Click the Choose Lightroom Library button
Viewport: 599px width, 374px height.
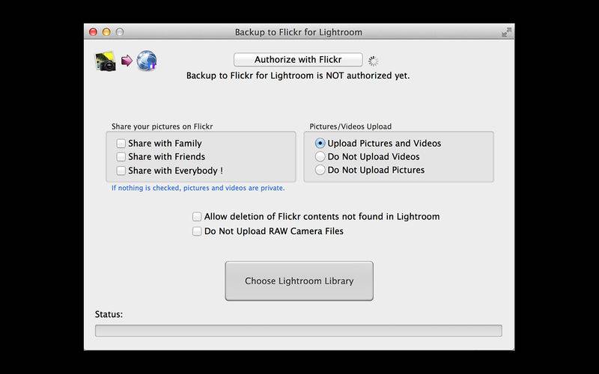[x=299, y=281]
